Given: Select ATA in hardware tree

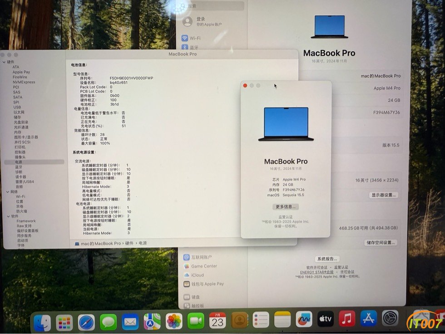Looking at the screenshot, I should (16, 67).
